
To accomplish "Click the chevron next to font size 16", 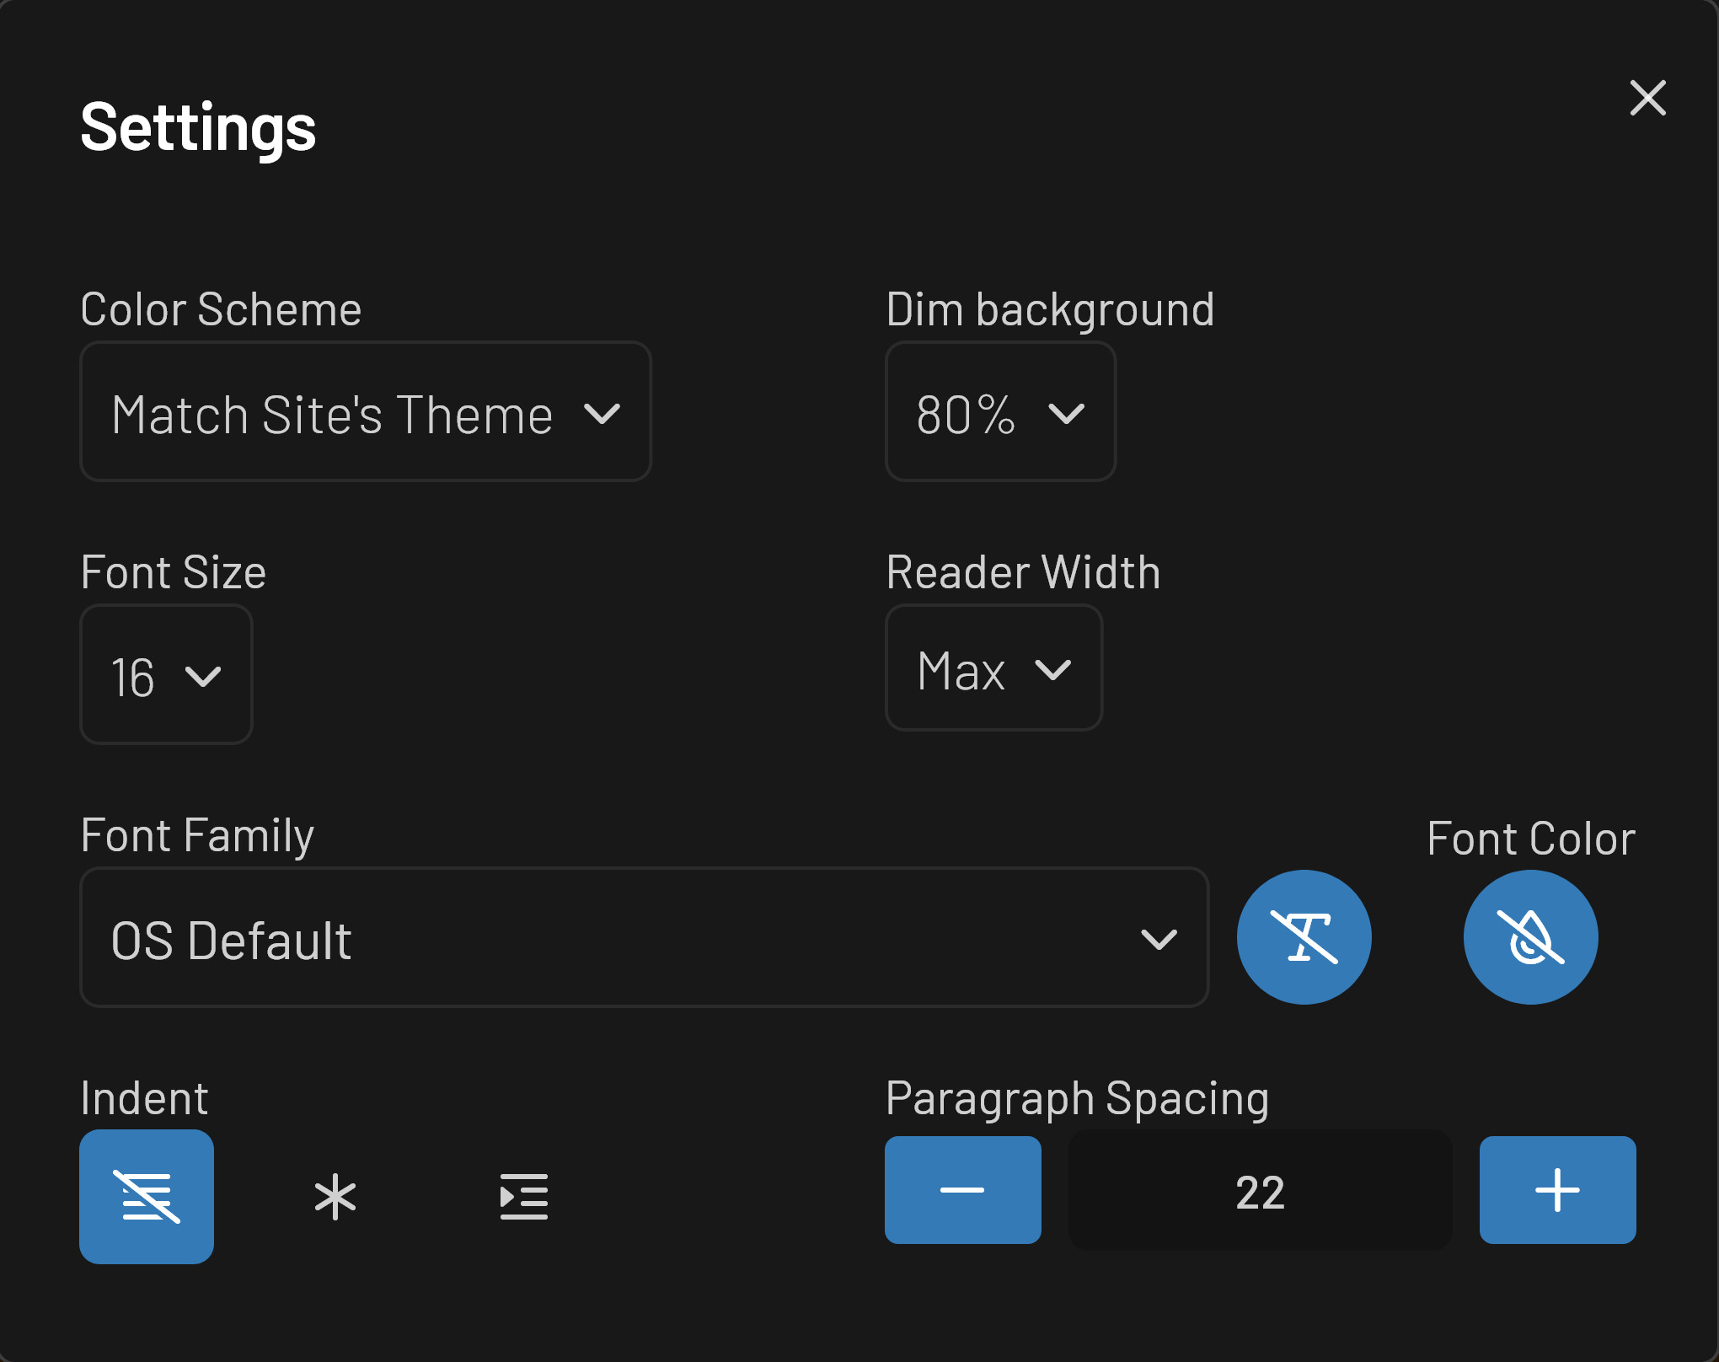I will (203, 677).
